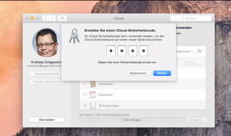This screenshot has width=231, height=136.
Task: Click the Kontakte address book icon
Action: pos(93,84)
